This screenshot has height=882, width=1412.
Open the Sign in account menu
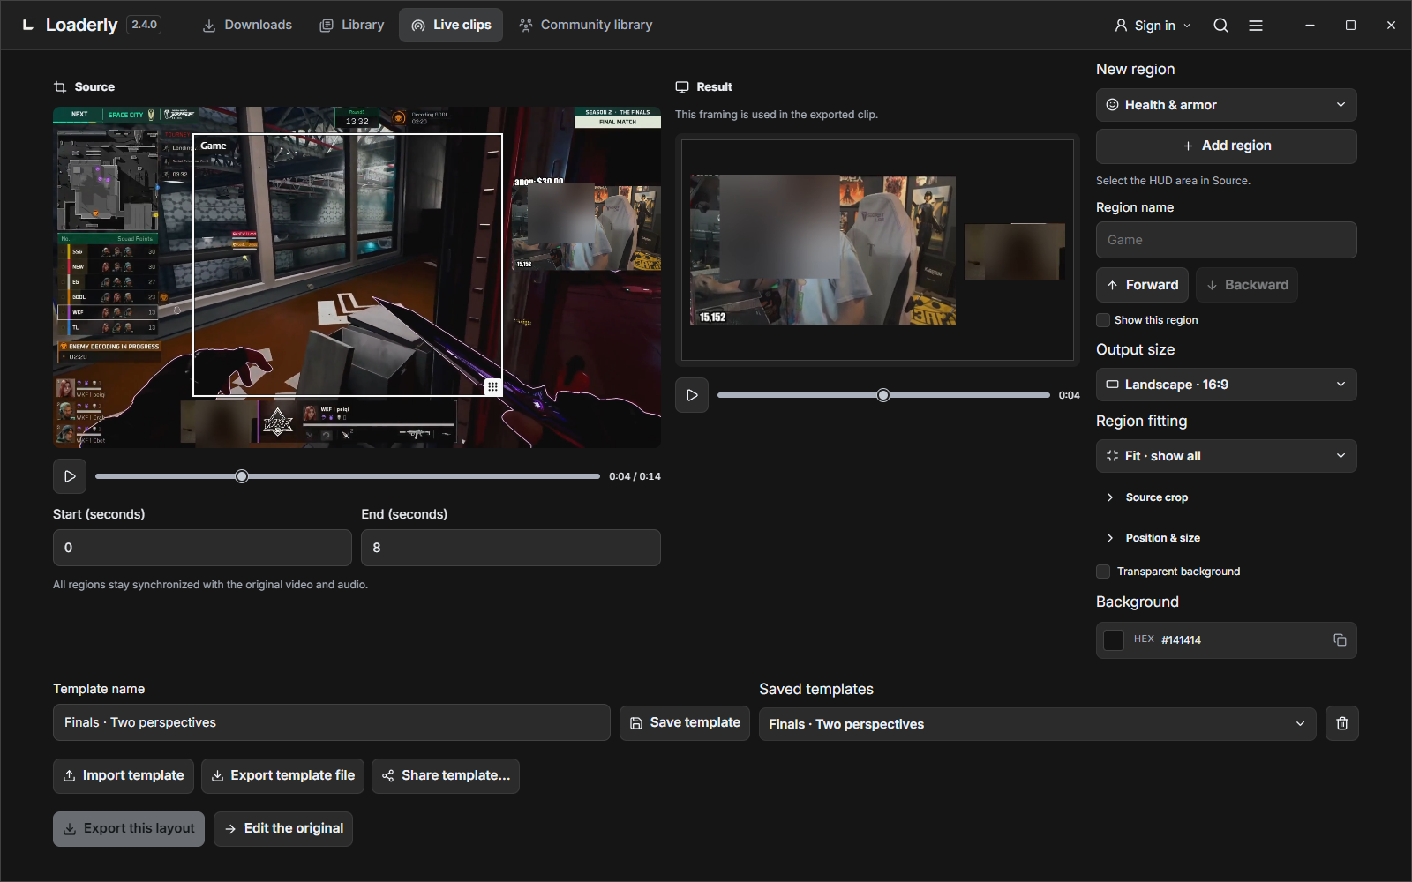[1153, 26]
